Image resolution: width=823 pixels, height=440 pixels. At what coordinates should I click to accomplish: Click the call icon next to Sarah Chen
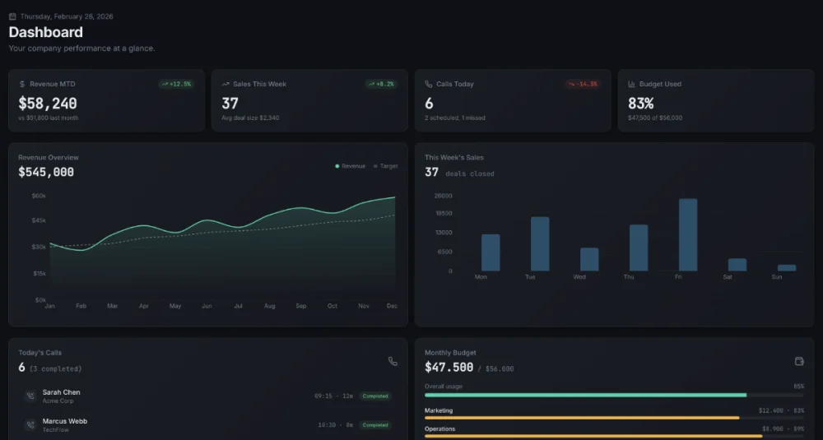[x=30, y=396]
